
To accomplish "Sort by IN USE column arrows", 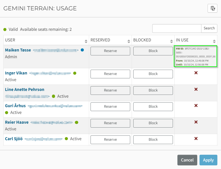I will [x=214, y=41].
